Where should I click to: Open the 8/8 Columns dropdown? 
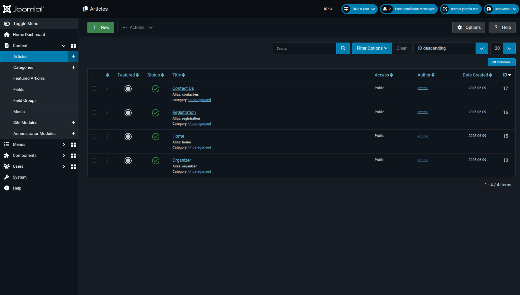pos(502,62)
